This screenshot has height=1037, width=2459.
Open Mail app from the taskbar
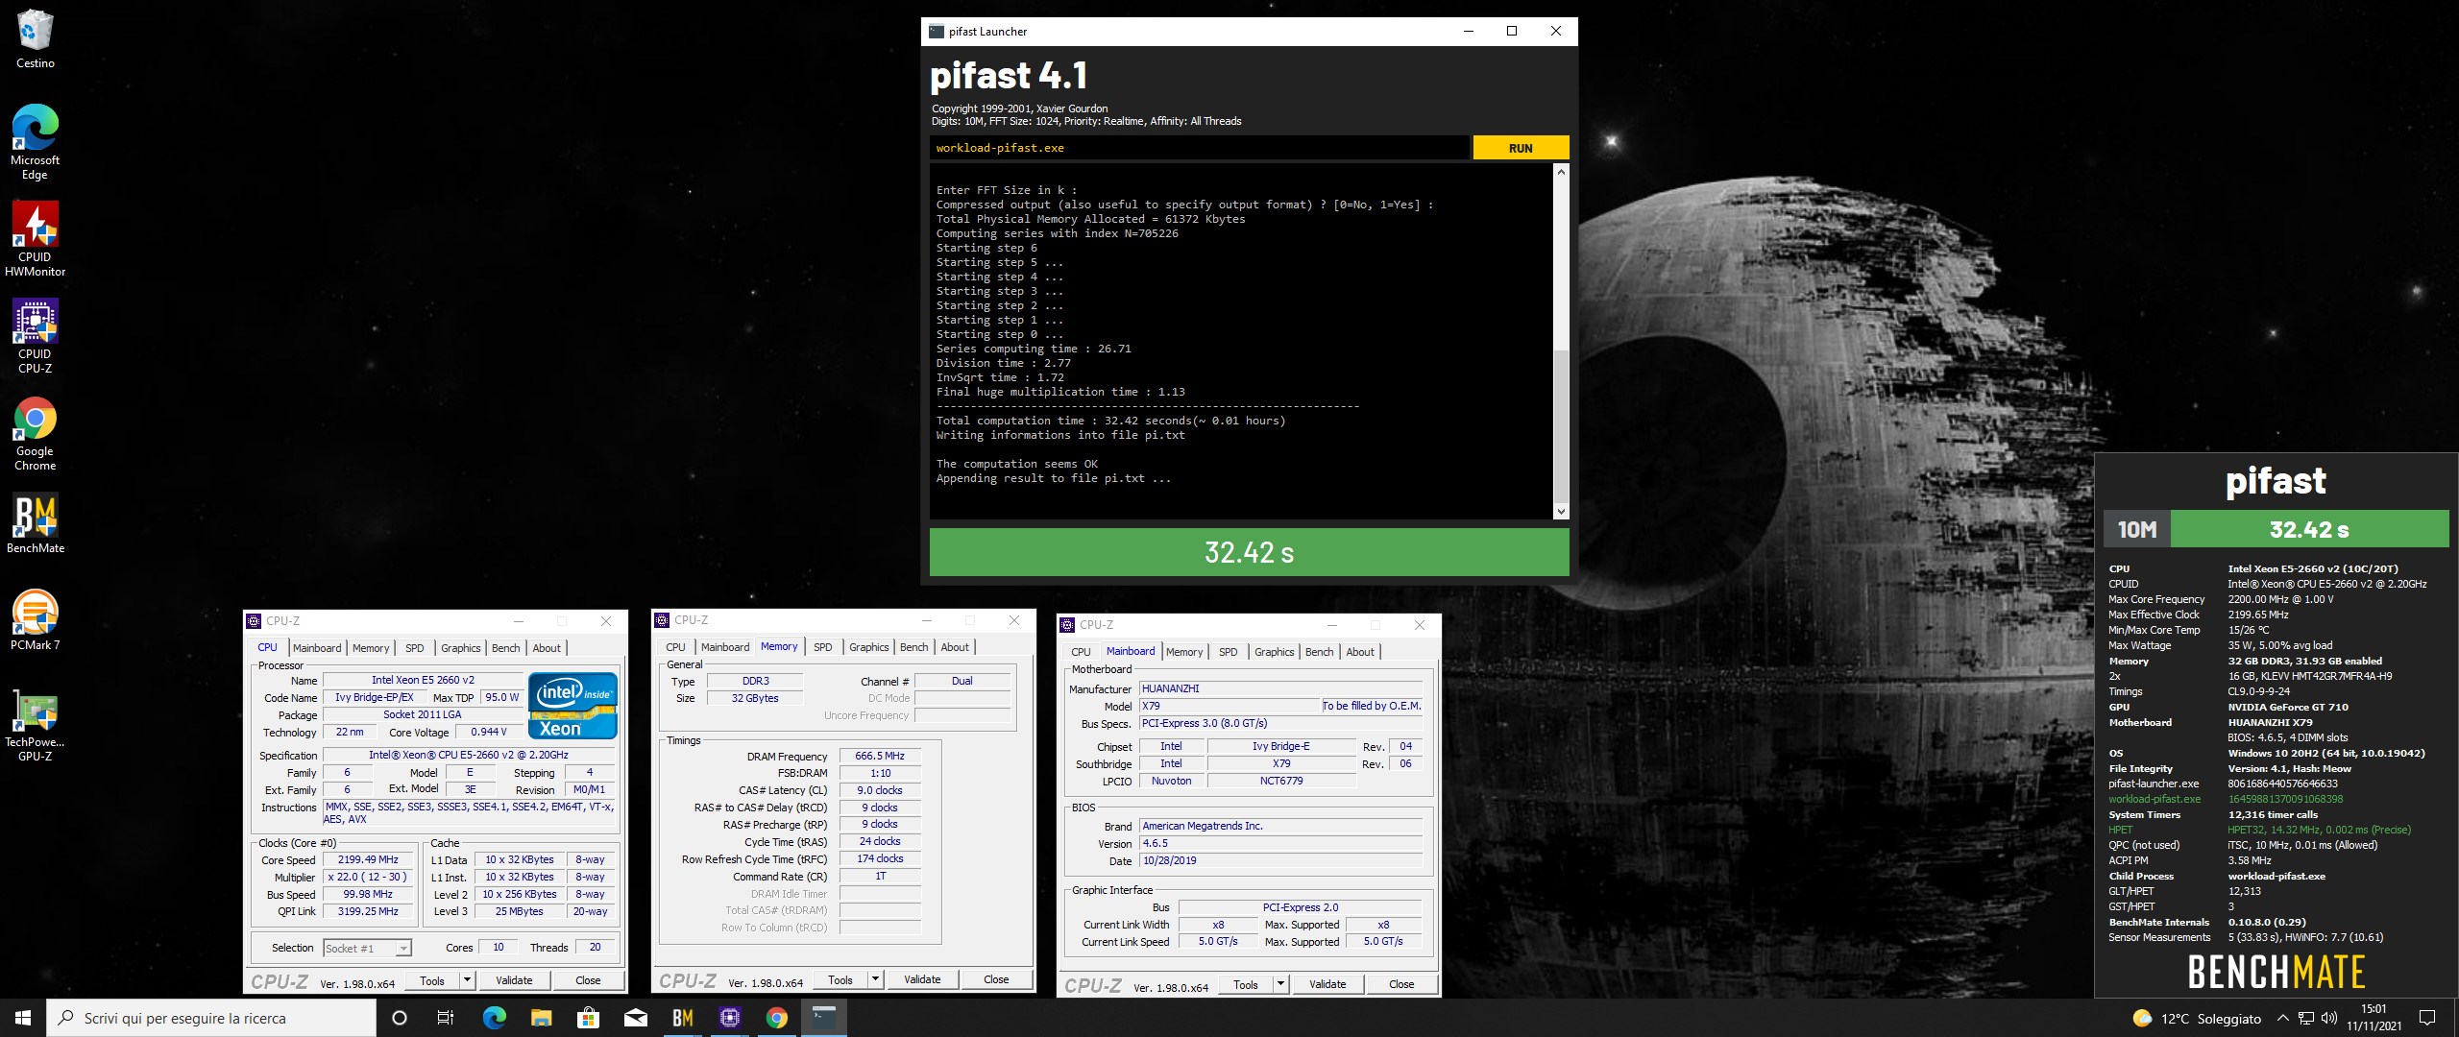point(635,1018)
